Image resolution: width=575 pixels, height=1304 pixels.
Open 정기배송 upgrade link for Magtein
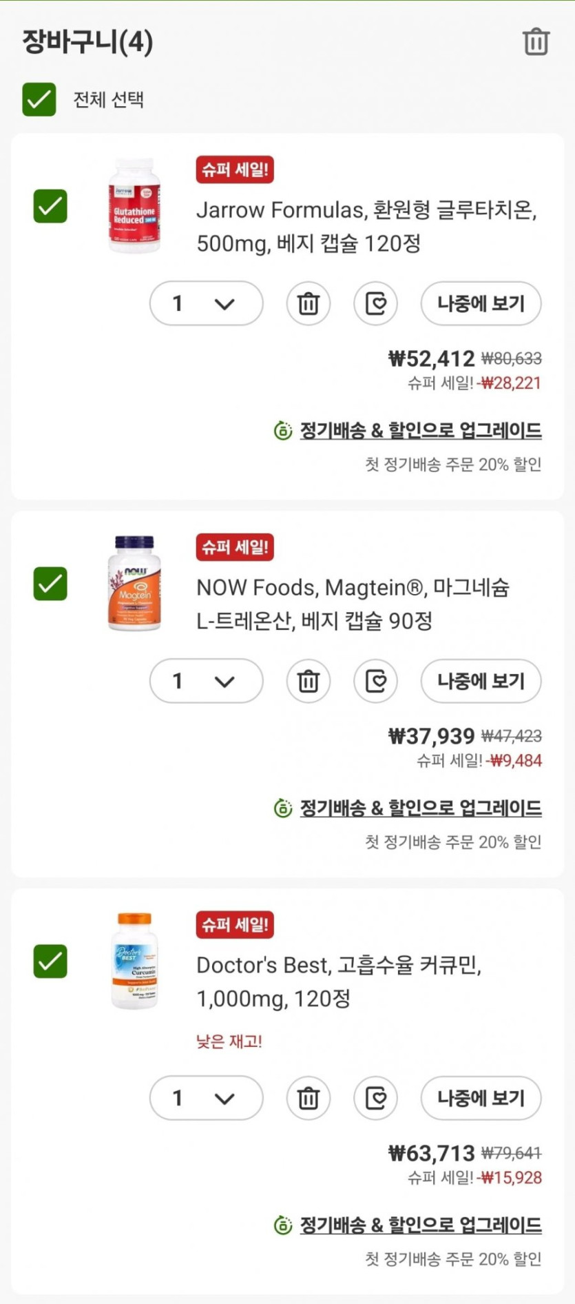pyautogui.click(x=420, y=808)
